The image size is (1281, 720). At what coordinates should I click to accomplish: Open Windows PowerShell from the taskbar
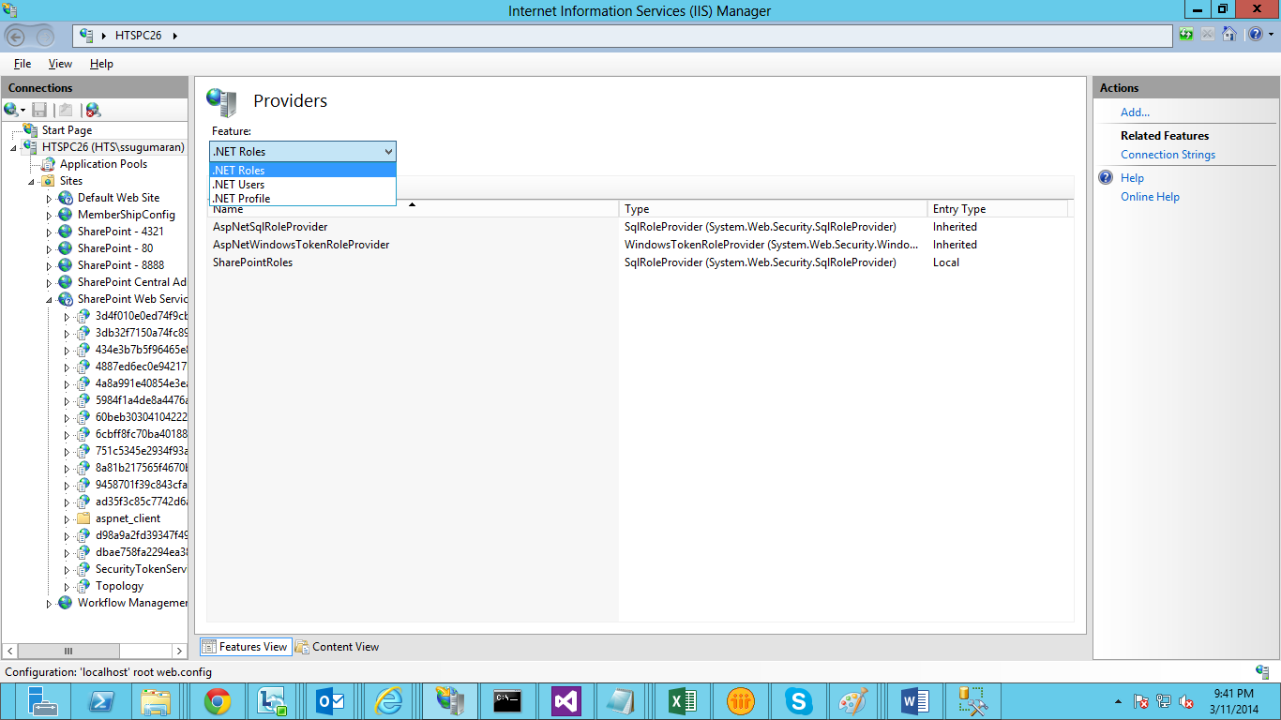point(101,701)
